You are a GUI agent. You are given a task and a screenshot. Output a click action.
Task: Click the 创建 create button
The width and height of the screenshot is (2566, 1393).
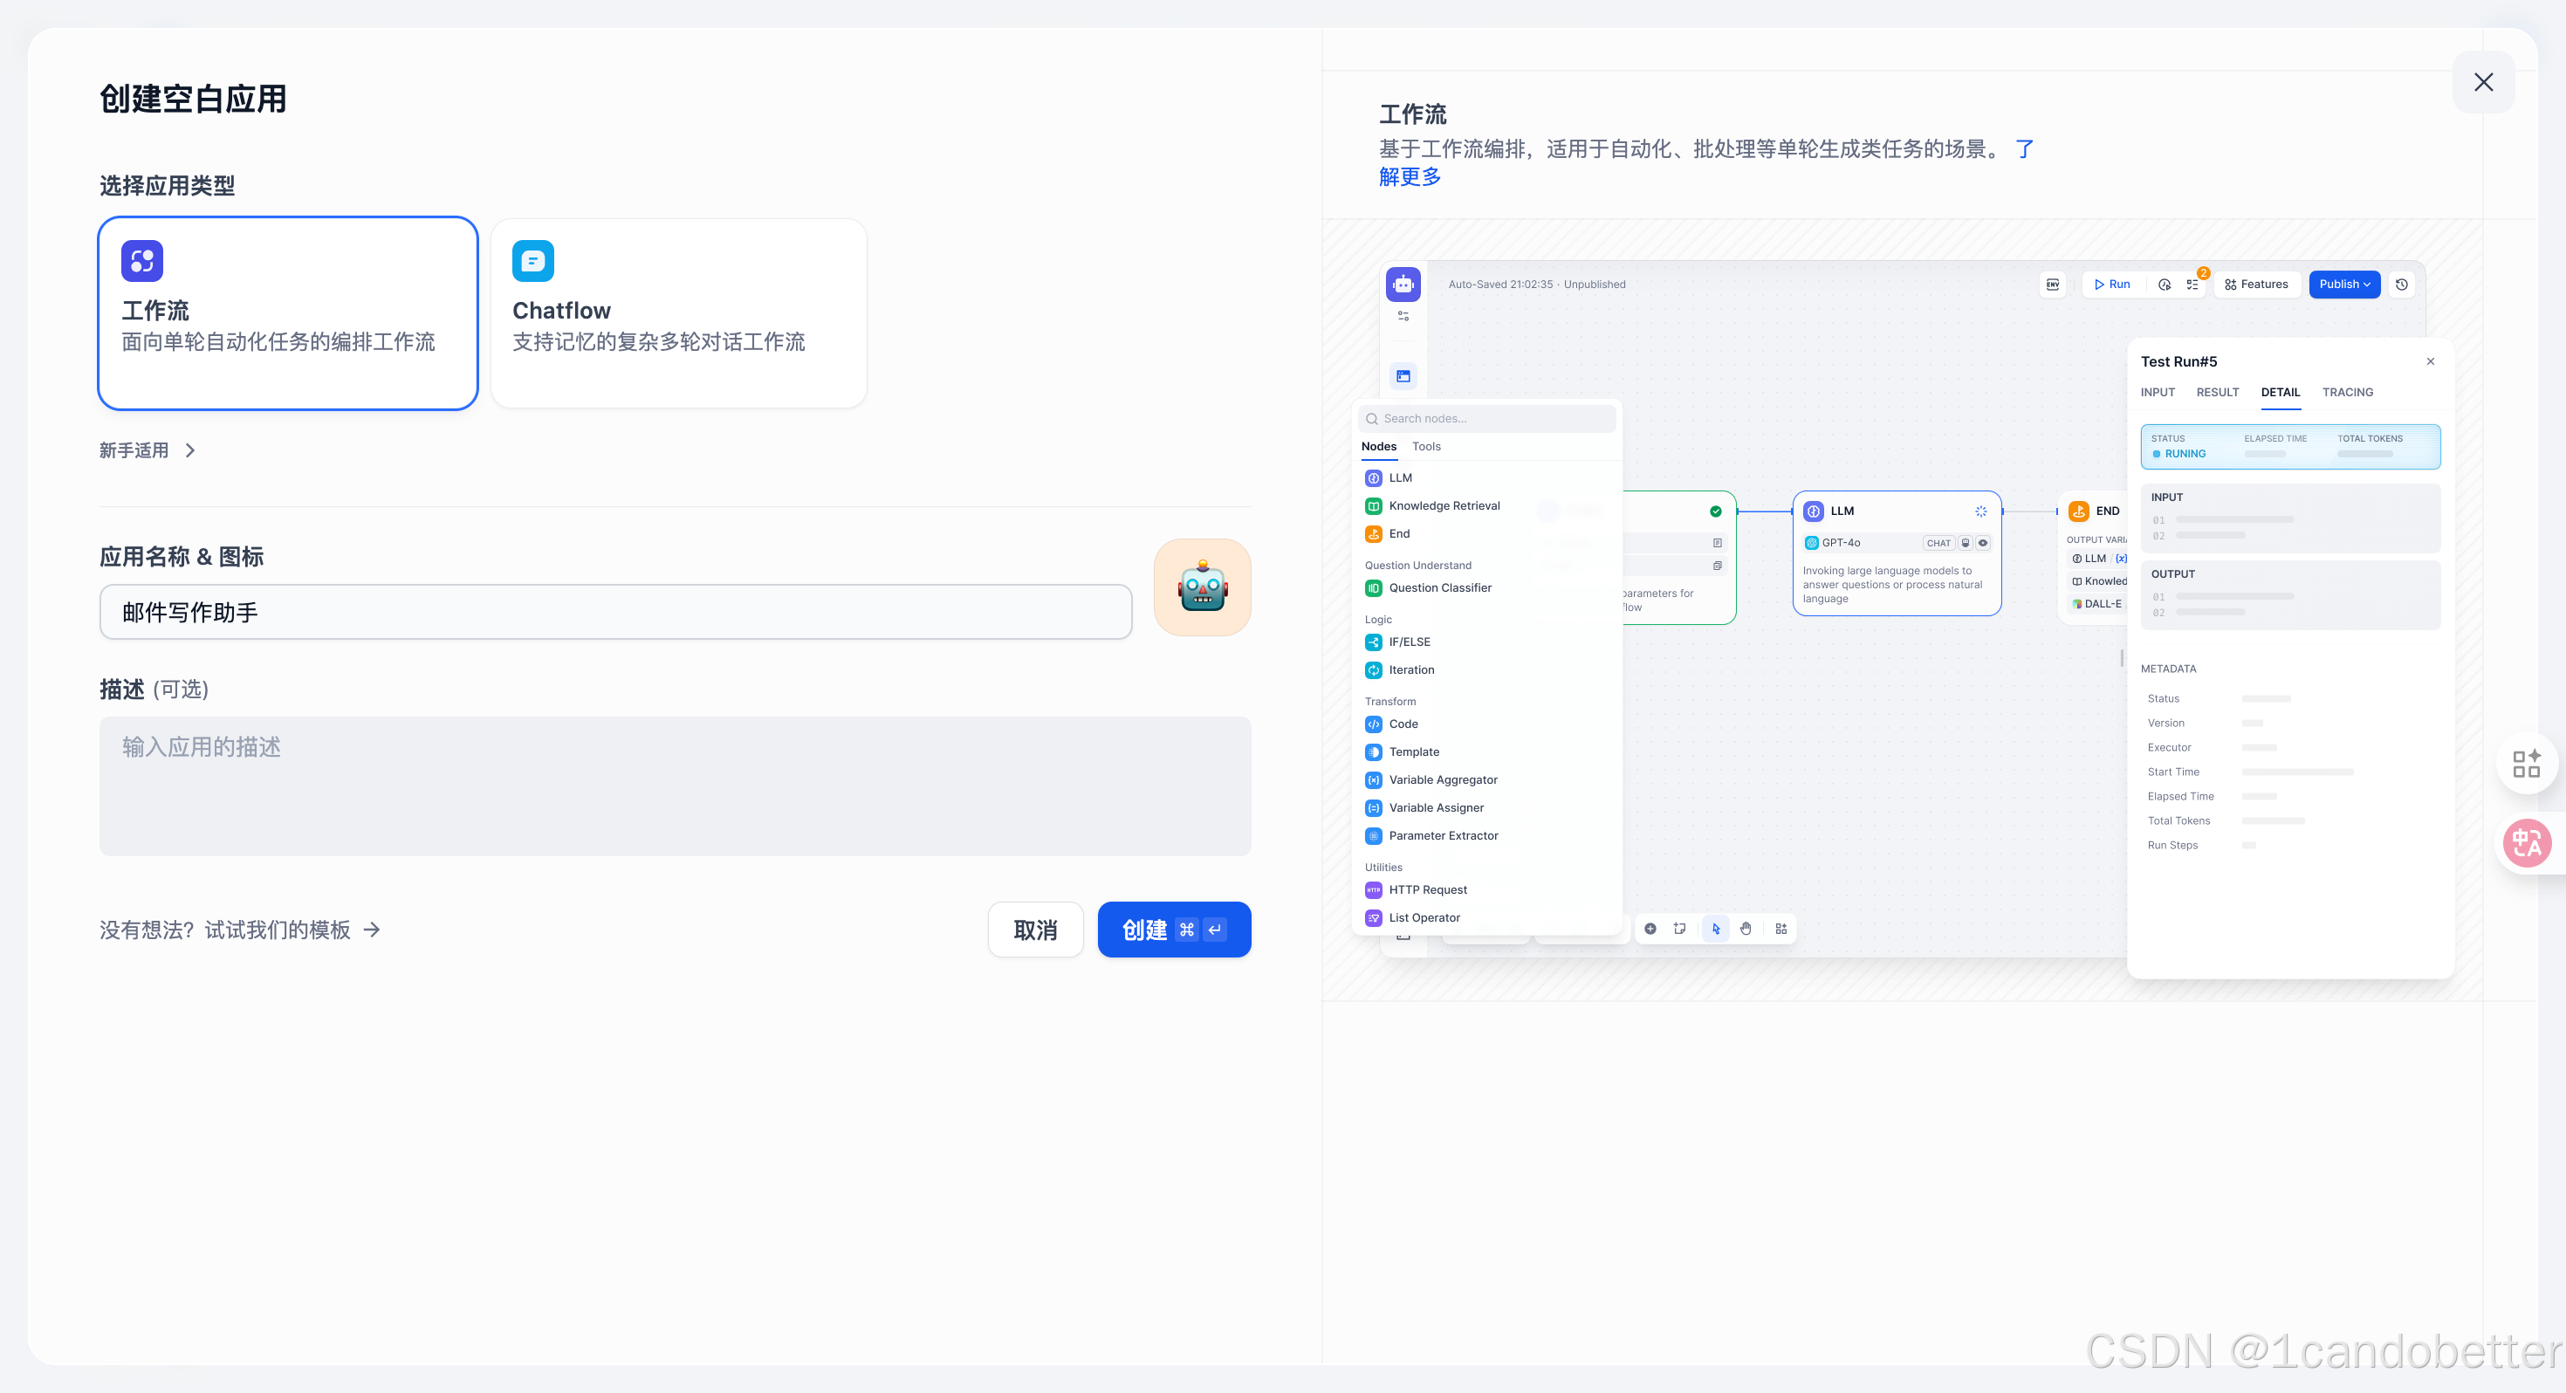(x=1173, y=930)
